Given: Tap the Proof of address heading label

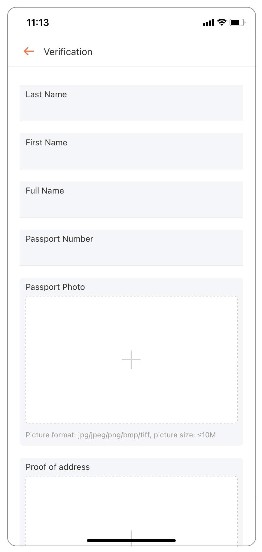Looking at the screenshot, I should [58, 467].
